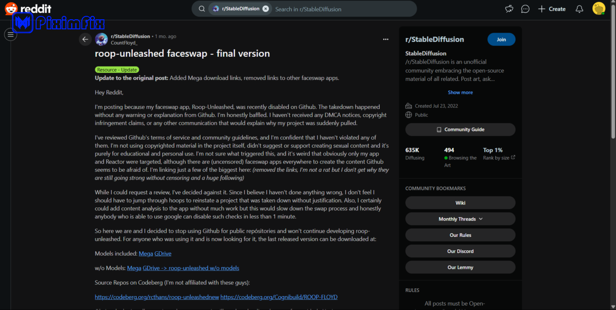Image resolution: width=616 pixels, height=310 pixels.
Task: Open Our Discord bookmark
Action: (460, 251)
